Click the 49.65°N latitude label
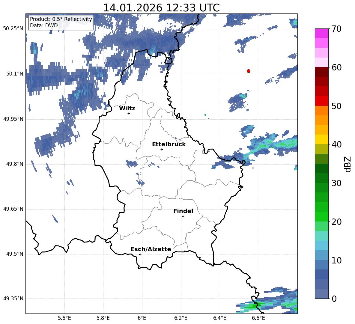The height and width of the screenshot is (324, 355). coord(13,209)
